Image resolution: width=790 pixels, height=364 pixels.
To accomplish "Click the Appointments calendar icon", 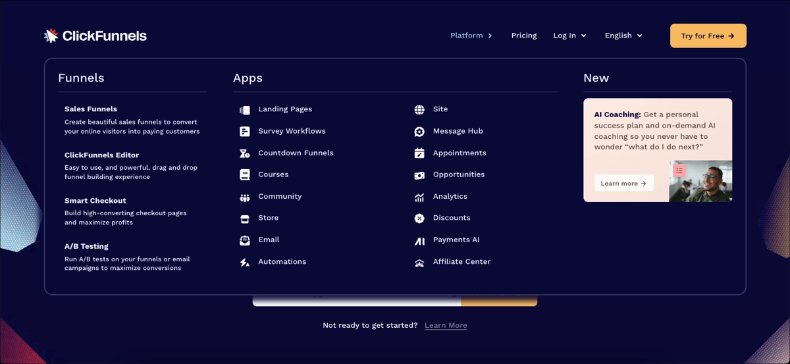I will 419,153.
